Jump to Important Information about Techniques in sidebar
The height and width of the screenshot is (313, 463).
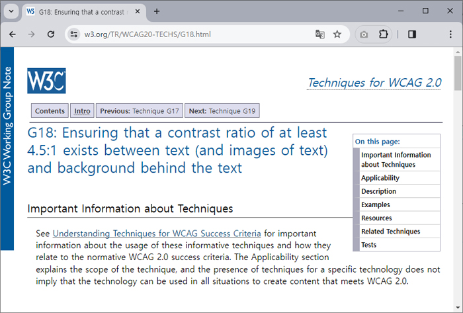pos(396,159)
